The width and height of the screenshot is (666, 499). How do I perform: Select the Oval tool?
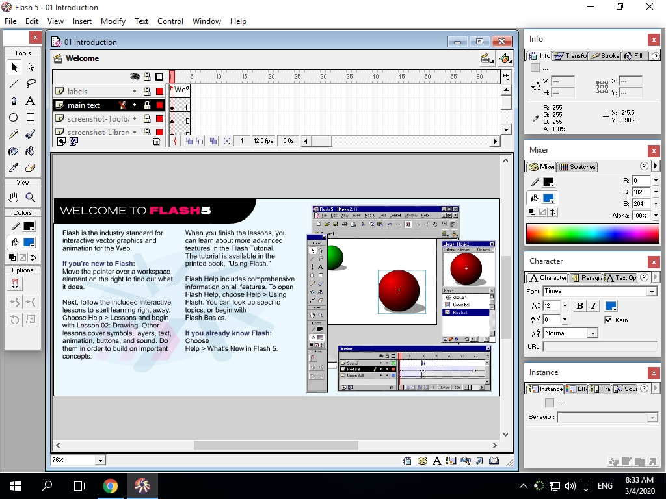[x=14, y=118]
